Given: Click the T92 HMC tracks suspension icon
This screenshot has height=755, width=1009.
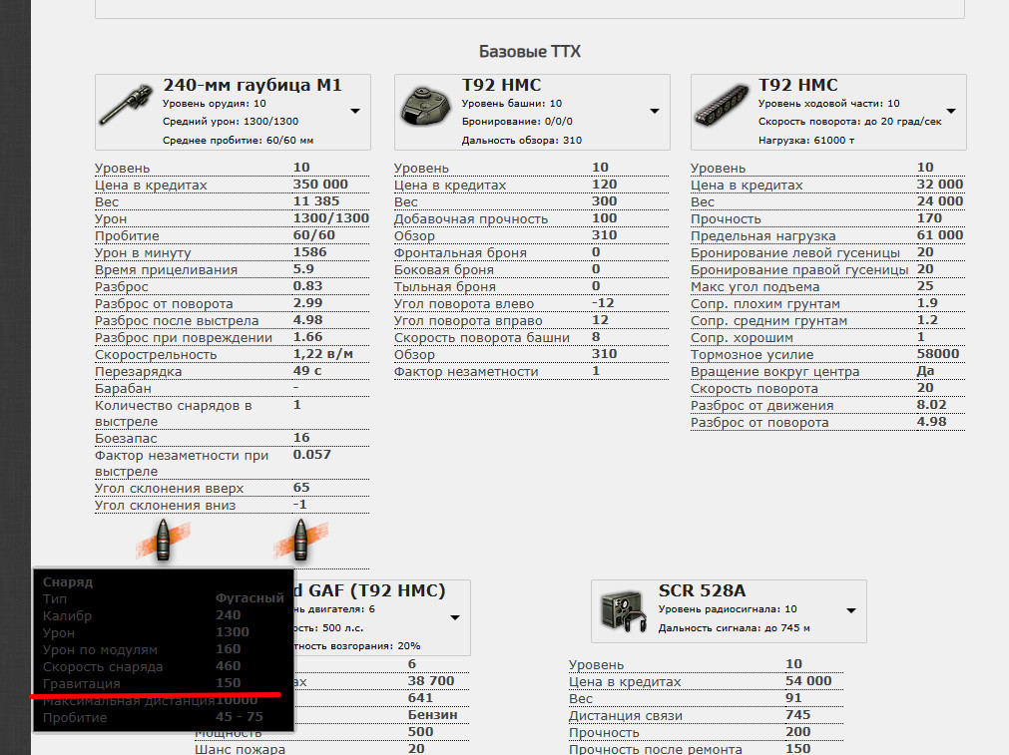Looking at the screenshot, I should tap(722, 106).
